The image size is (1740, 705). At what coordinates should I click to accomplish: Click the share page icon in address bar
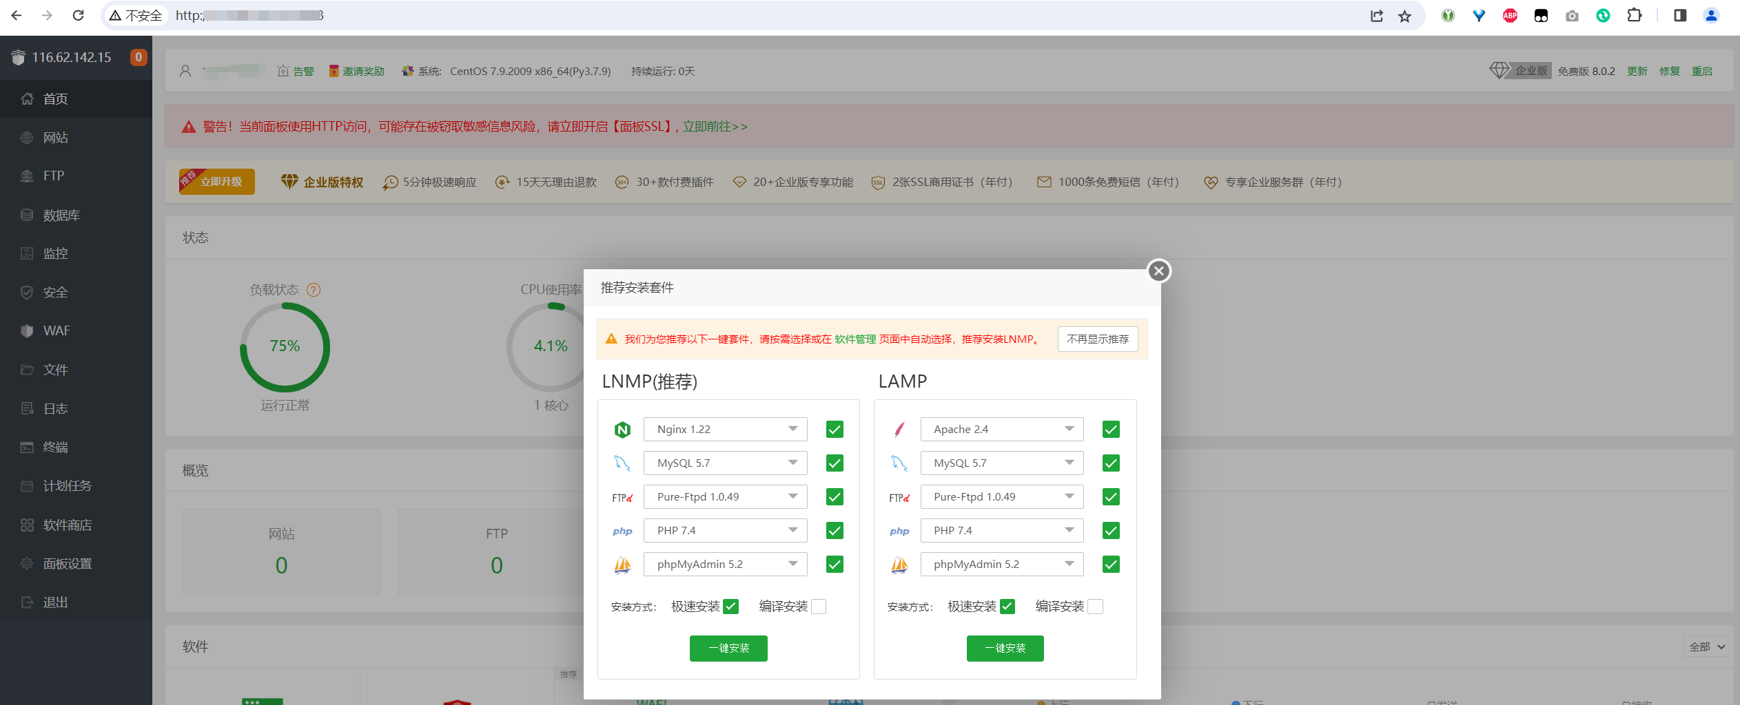(1376, 16)
